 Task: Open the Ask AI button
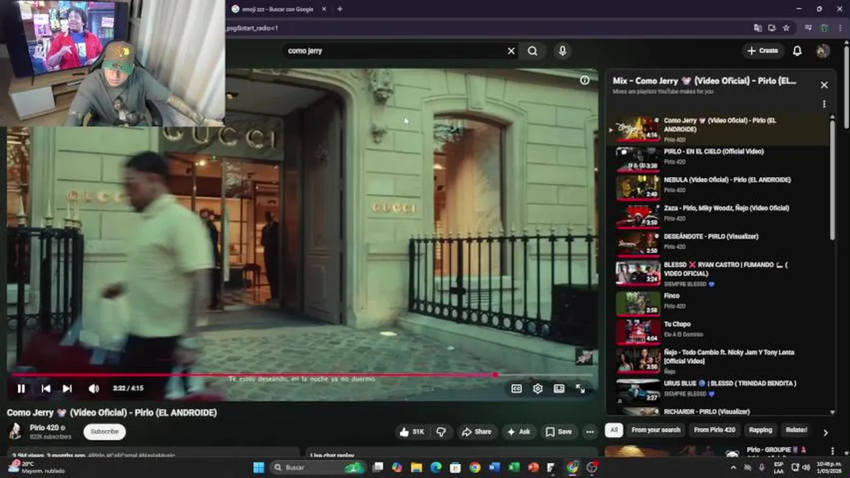click(x=518, y=432)
